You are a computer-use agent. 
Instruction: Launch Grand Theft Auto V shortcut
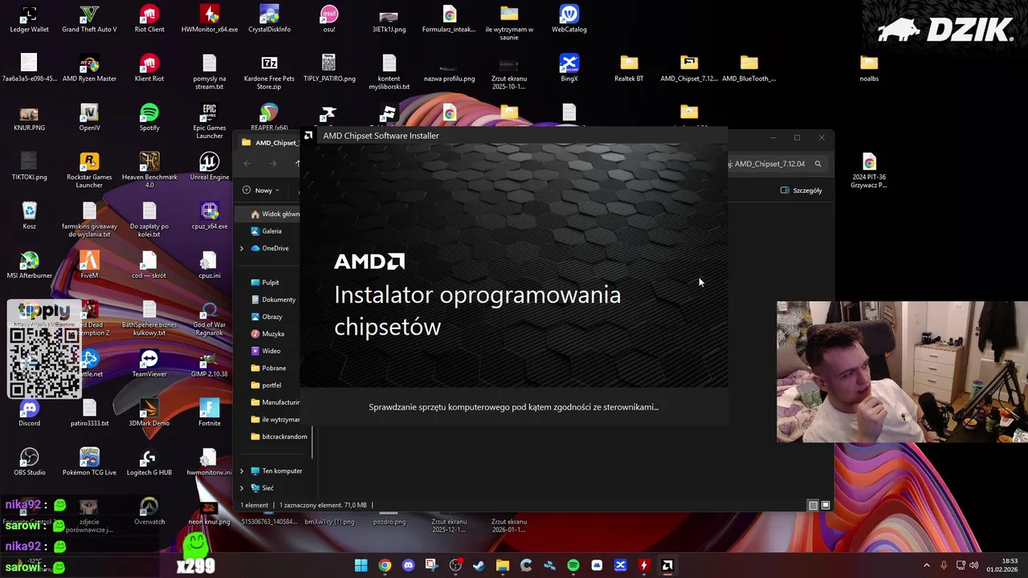coord(89,19)
